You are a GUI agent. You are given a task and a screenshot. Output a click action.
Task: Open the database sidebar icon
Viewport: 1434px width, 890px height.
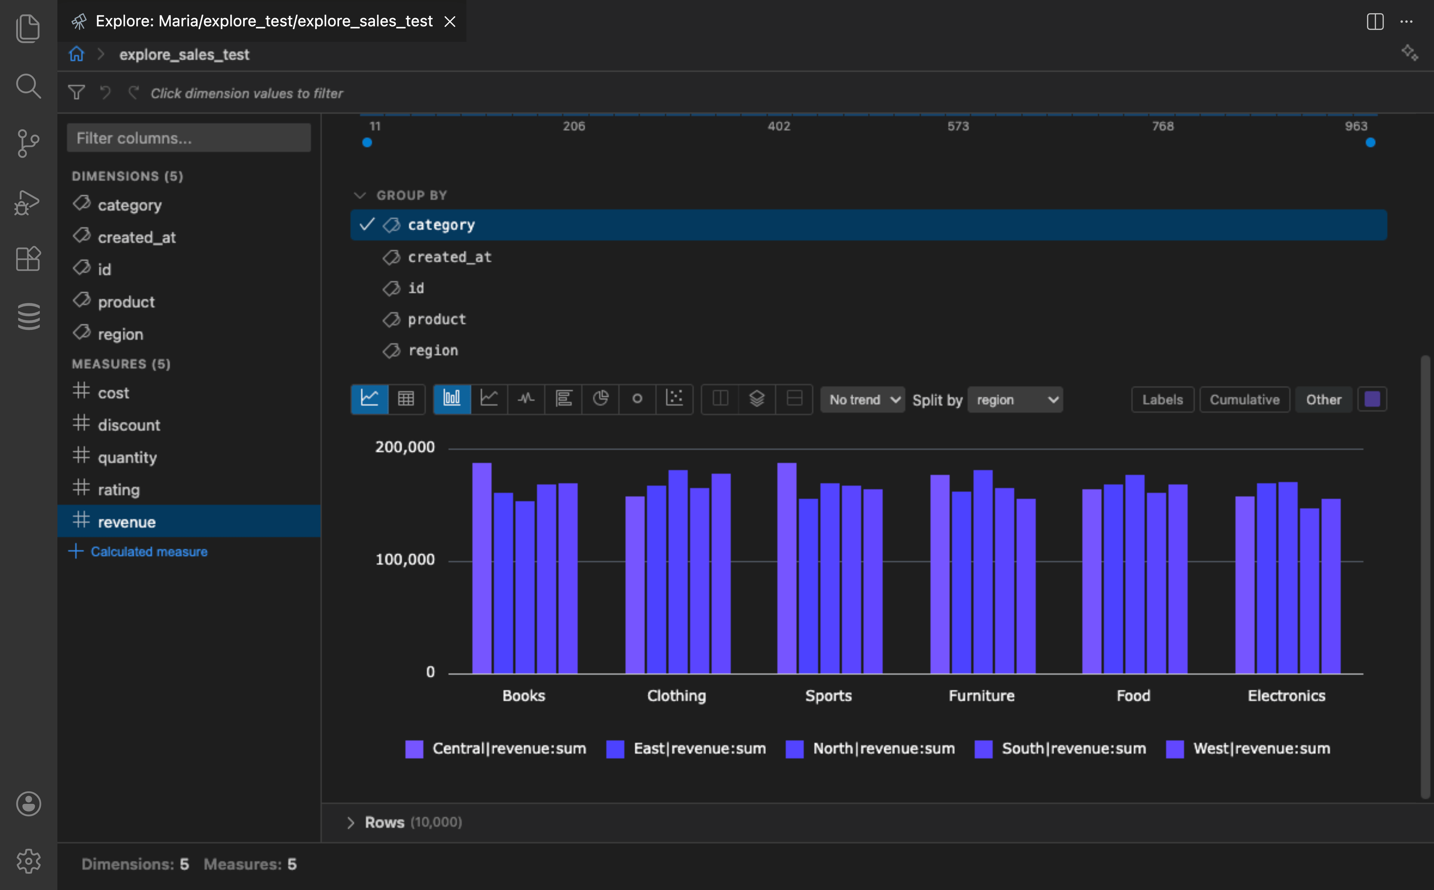pyautogui.click(x=28, y=316)
